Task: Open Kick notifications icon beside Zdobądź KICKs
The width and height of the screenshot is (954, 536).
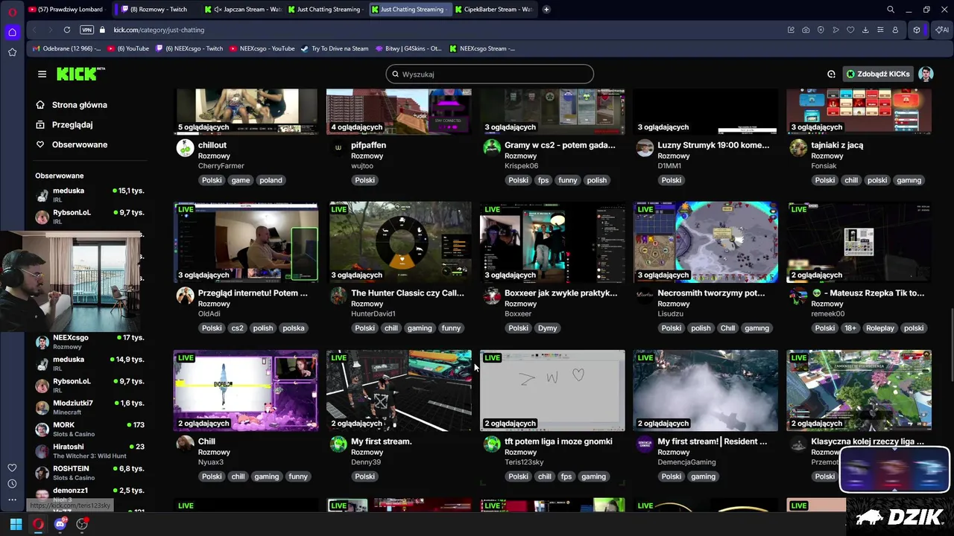Action: (x=831, y=74)
